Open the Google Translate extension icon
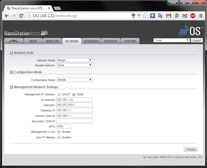This screenshot has height=168, width=207. [x=160, y=16]
